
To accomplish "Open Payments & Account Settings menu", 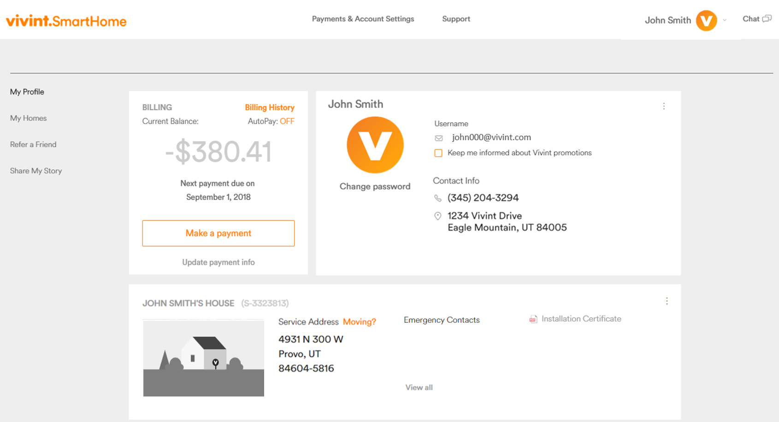I will tap(363, 19).
